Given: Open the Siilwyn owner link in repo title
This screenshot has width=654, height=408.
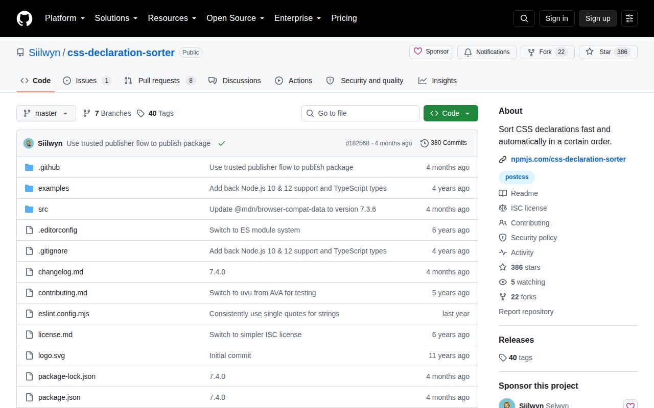Looking at the screenshot, I should click(44, 53).
